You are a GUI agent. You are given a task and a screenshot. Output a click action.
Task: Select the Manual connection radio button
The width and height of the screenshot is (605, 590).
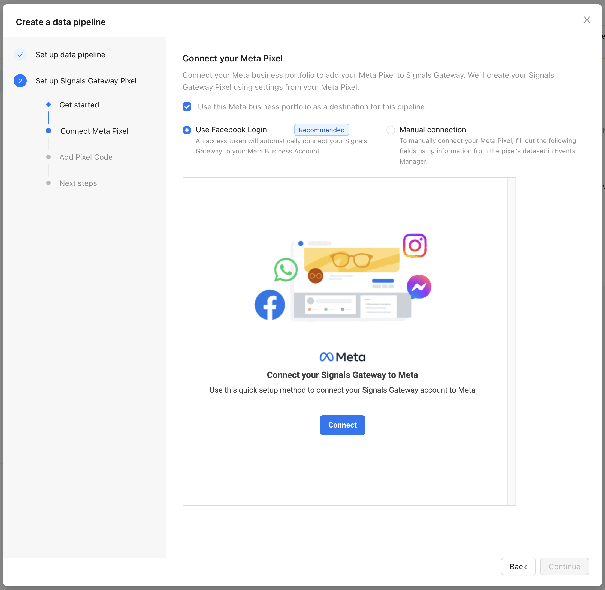pyautogui.click(x=391, y=130)
